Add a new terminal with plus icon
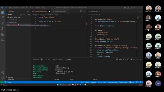Image resolution: width=164 pixels, height=92 pixels. point(124,60)
